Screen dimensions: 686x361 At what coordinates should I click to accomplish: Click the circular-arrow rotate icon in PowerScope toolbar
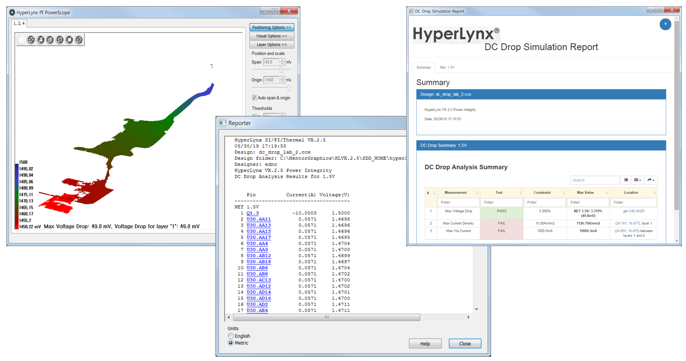pos(60,40)
